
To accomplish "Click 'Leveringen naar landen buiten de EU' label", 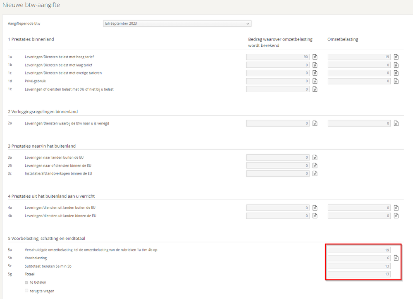I will (x=54, y=158).
